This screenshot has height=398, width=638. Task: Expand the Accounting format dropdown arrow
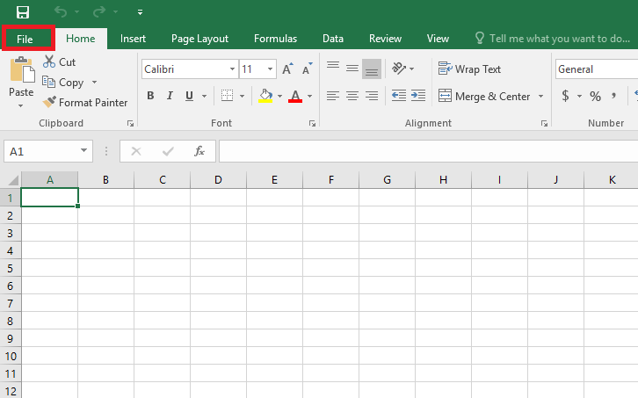(x=579, y=97)
